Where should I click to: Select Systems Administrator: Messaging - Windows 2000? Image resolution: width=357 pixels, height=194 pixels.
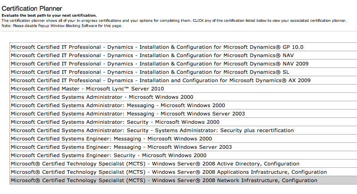coord(118,106)
